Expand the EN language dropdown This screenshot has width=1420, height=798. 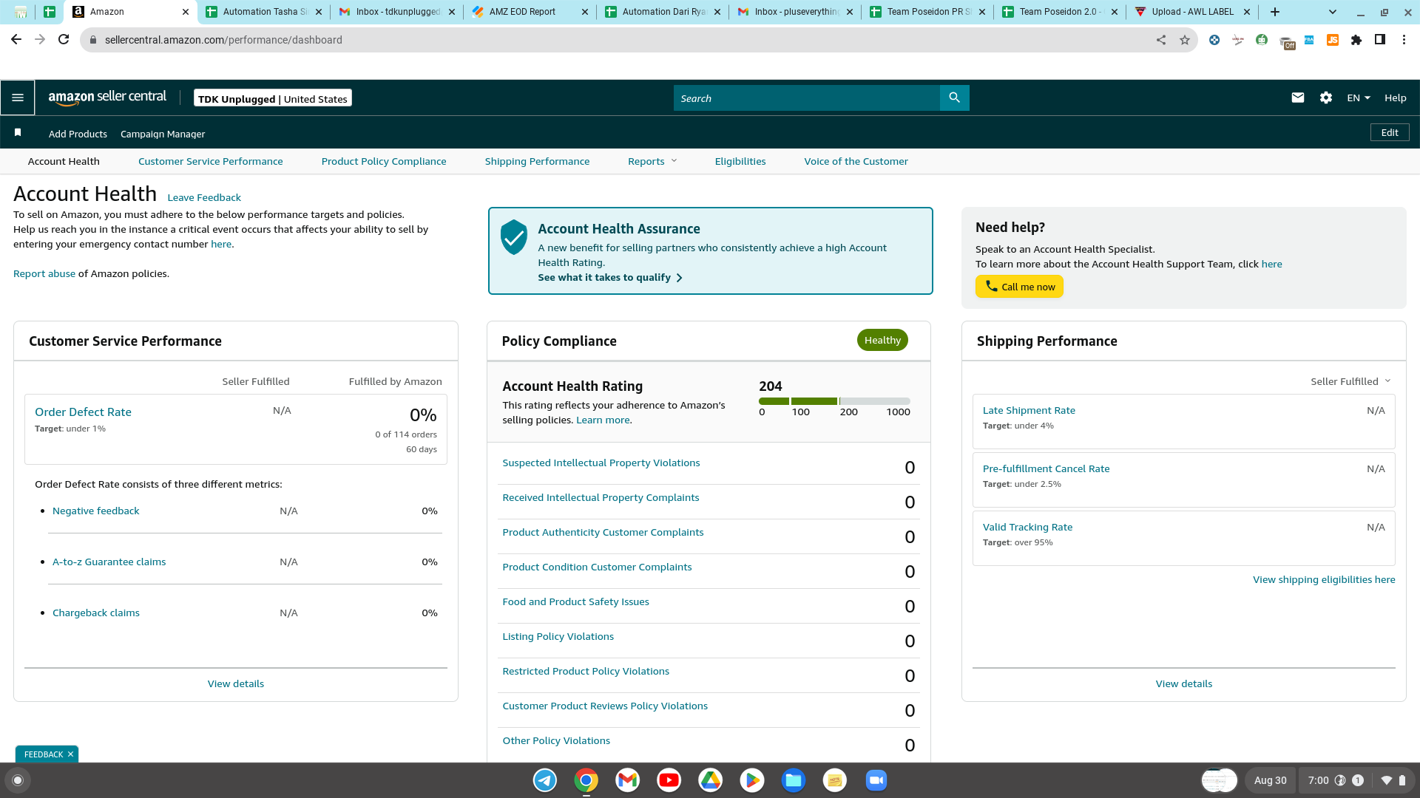1359,98
